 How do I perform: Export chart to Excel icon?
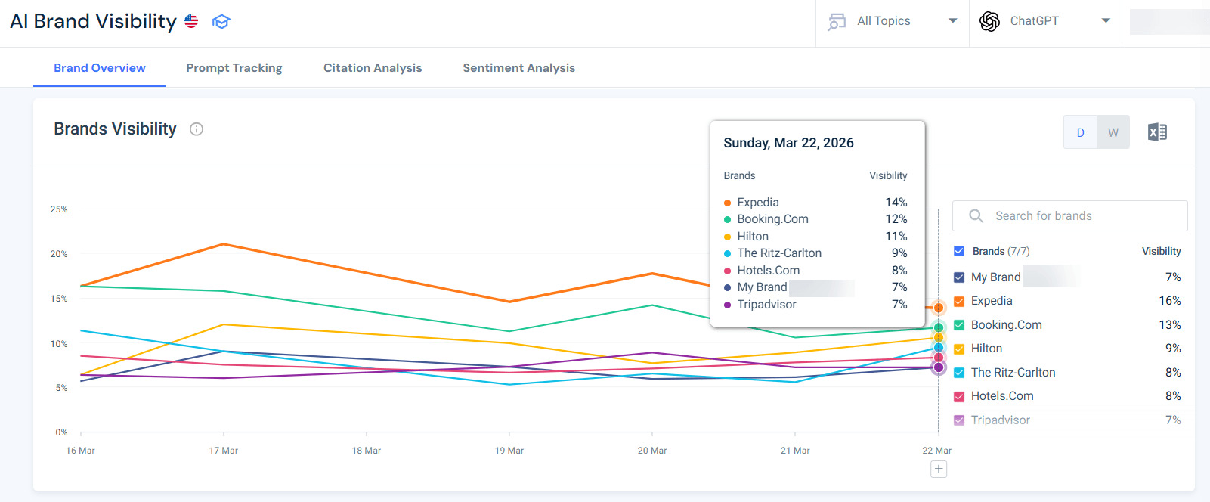click(x=1157, y=132)
